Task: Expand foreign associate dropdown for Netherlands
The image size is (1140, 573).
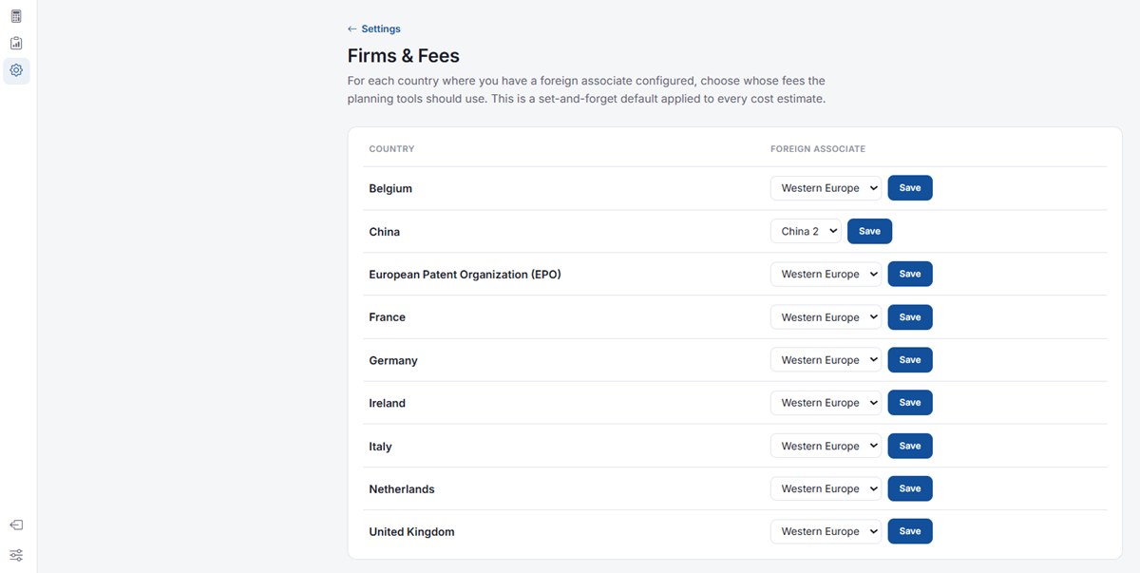Action: tap(826, 488)
